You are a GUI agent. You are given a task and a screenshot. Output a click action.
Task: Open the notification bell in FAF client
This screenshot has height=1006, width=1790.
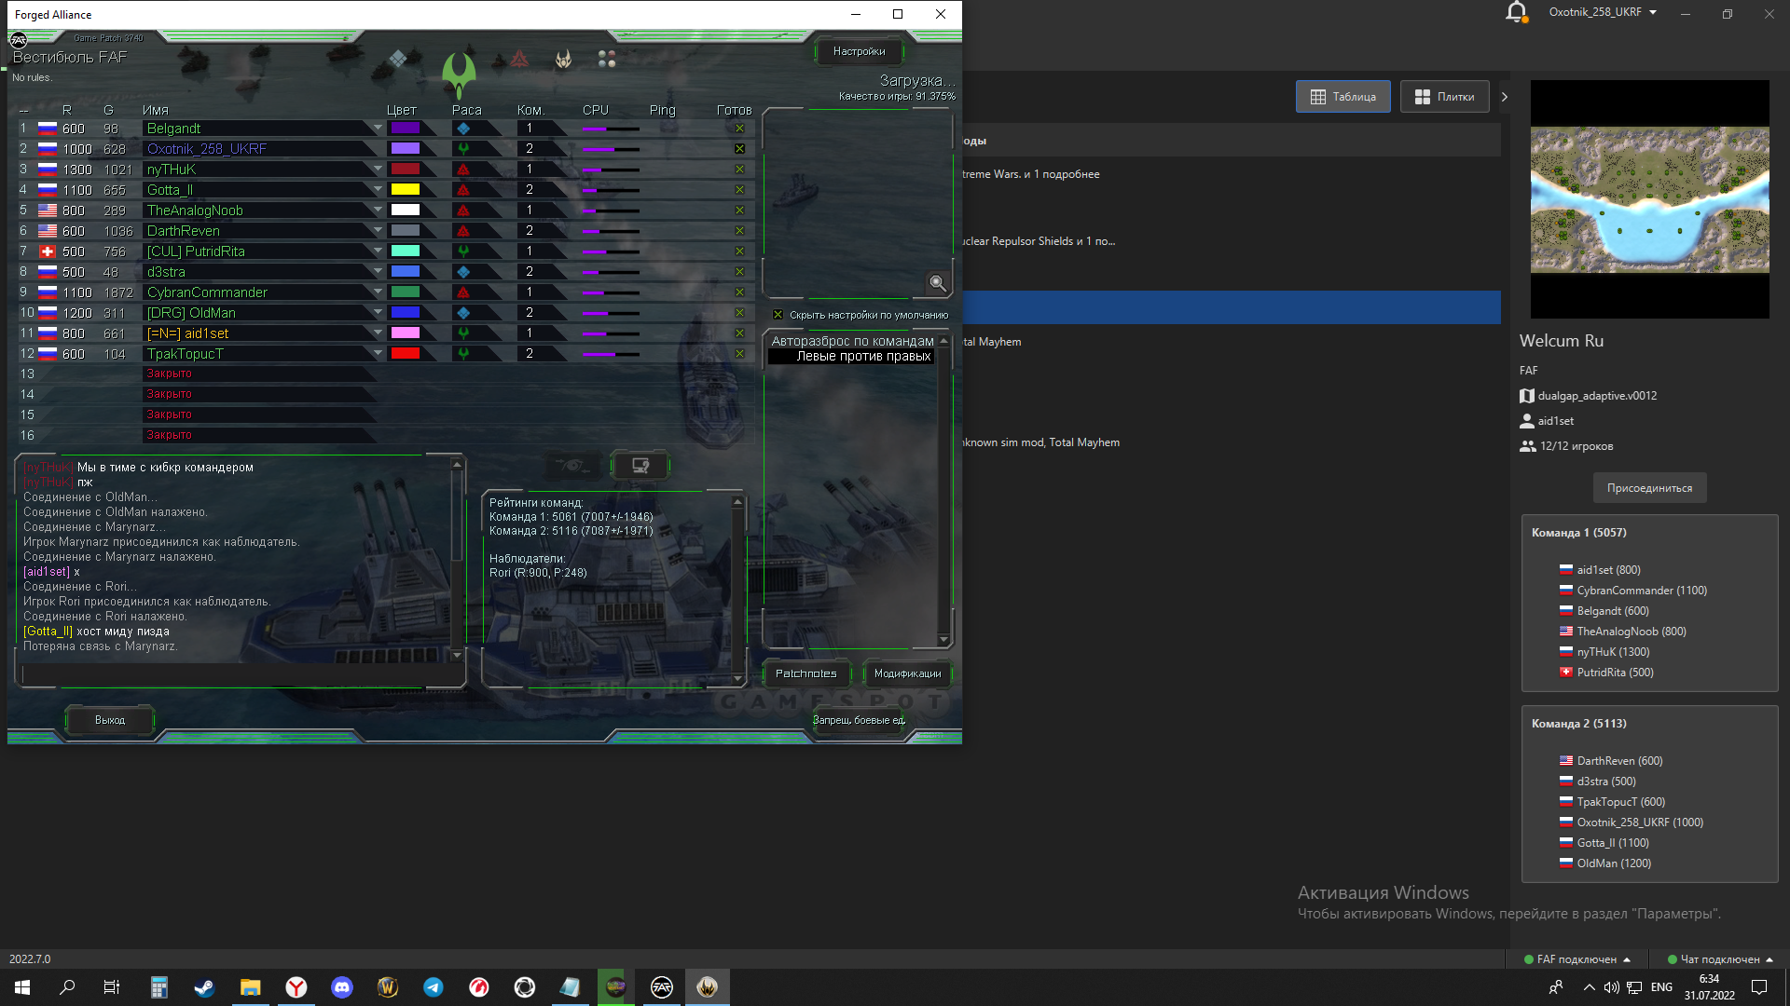(x=1517, y=12)
